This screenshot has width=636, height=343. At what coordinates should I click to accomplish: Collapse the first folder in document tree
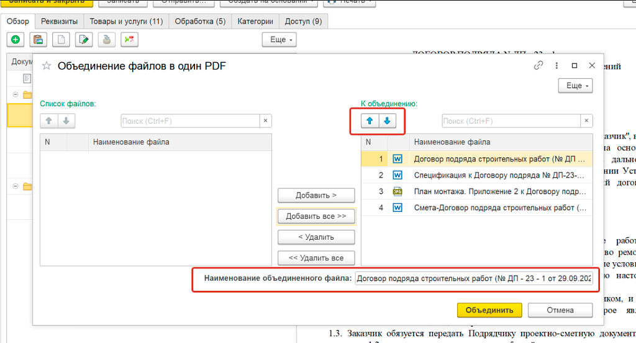click(x=16, y=95)
